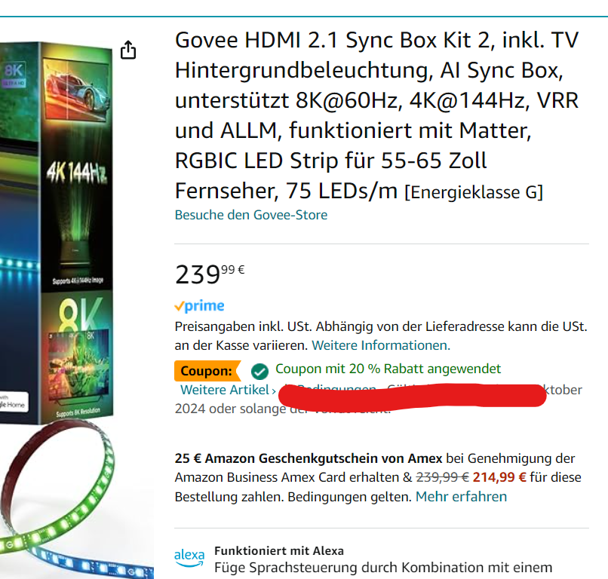This screenshot has width=608, height=579.
Task: Click the 239,99 € main price
Action: pyautogui.click(x=210, y=274)
